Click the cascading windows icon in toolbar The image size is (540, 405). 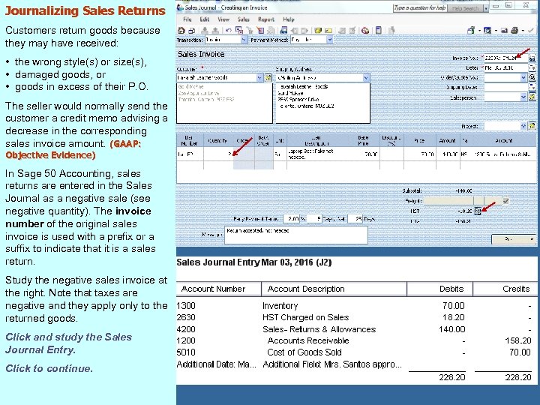pos(239,30)
